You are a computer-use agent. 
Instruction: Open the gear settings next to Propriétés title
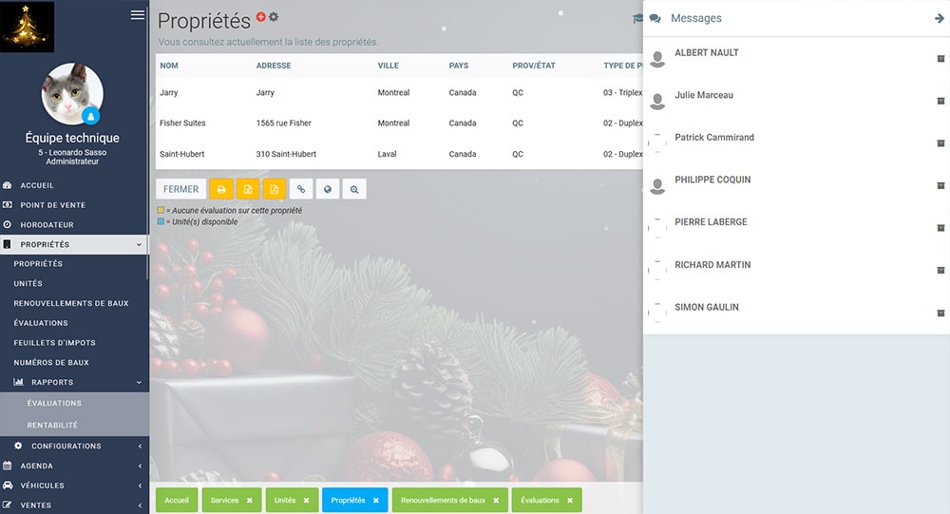274,17
